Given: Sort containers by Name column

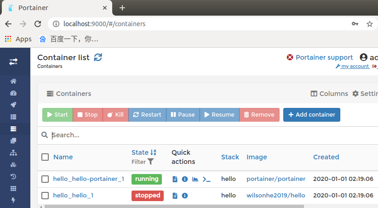Looking at the screenshot, I should (63, 157).
